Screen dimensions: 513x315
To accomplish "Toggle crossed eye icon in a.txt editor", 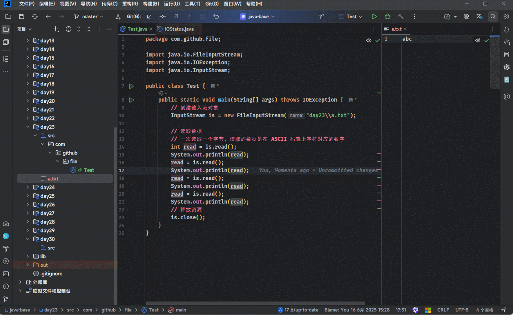I will (x=478, y=40).
